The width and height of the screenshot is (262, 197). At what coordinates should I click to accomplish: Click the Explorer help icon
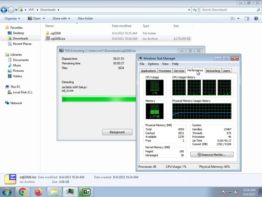pos(256,18)
